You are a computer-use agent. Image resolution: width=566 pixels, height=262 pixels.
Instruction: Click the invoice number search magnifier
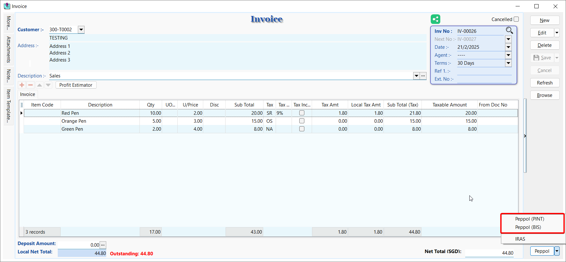click(509, 31)
